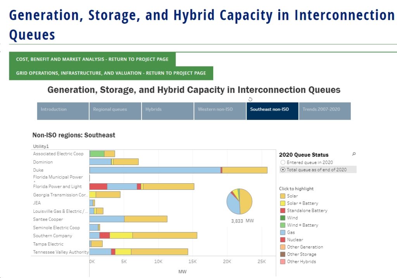This screenshot has width=397, height=278.
Task: Select 'Tennessee Valley Authority' label
Action: coord(61,252)
